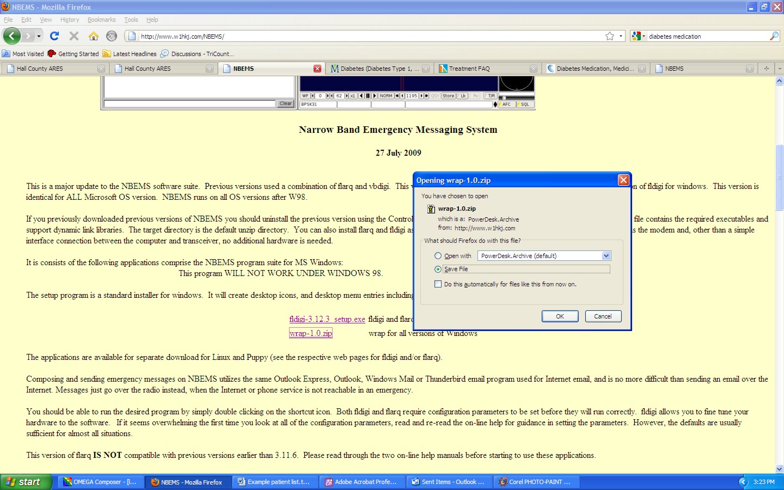
Task: Open the Getting Started bookmark
Action: click(73, 54)
